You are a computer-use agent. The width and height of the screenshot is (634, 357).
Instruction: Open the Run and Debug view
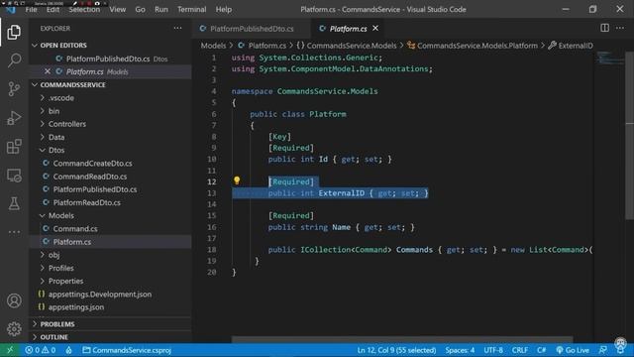(14, 118)
